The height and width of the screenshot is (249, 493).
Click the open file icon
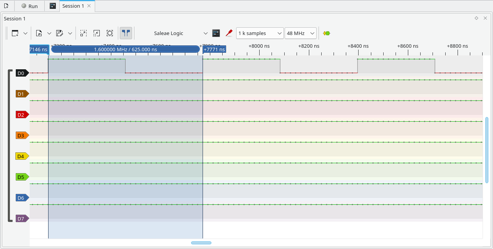tap(39, 33)
